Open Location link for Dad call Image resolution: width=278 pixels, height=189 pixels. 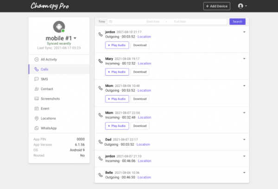[x=143, y=145]
